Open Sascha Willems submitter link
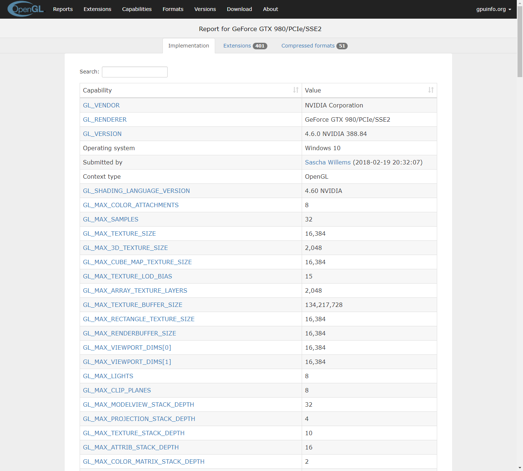This screenshot has width=523, height=471. click(328, 162)
